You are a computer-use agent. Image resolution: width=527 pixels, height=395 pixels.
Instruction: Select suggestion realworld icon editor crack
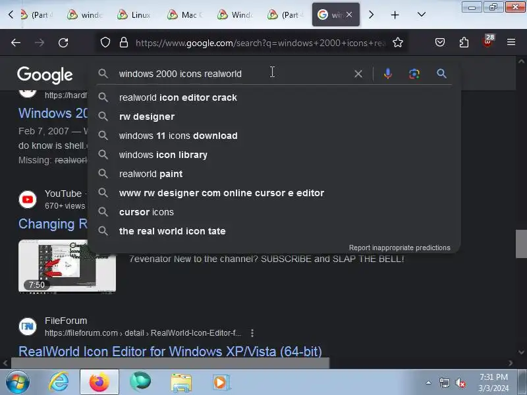pyautogui.click(x=274, y=97)
